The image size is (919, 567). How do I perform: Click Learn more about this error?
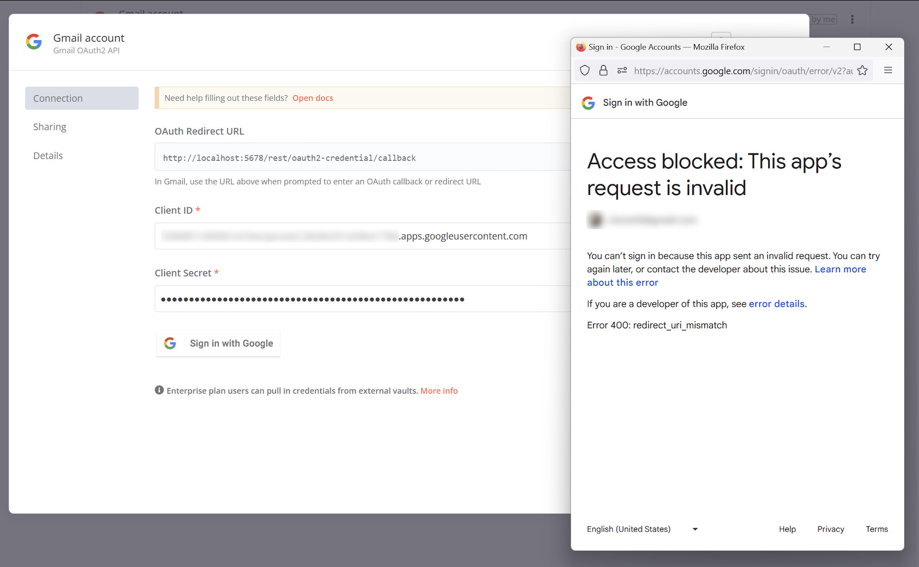point(840,269)
